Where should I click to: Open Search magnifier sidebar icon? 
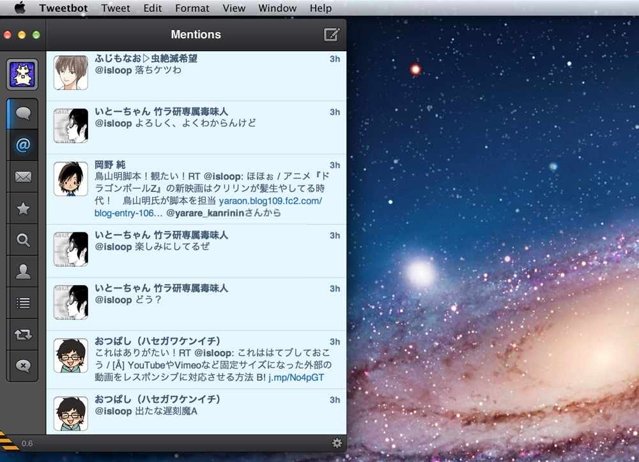(x=23, y=240)
